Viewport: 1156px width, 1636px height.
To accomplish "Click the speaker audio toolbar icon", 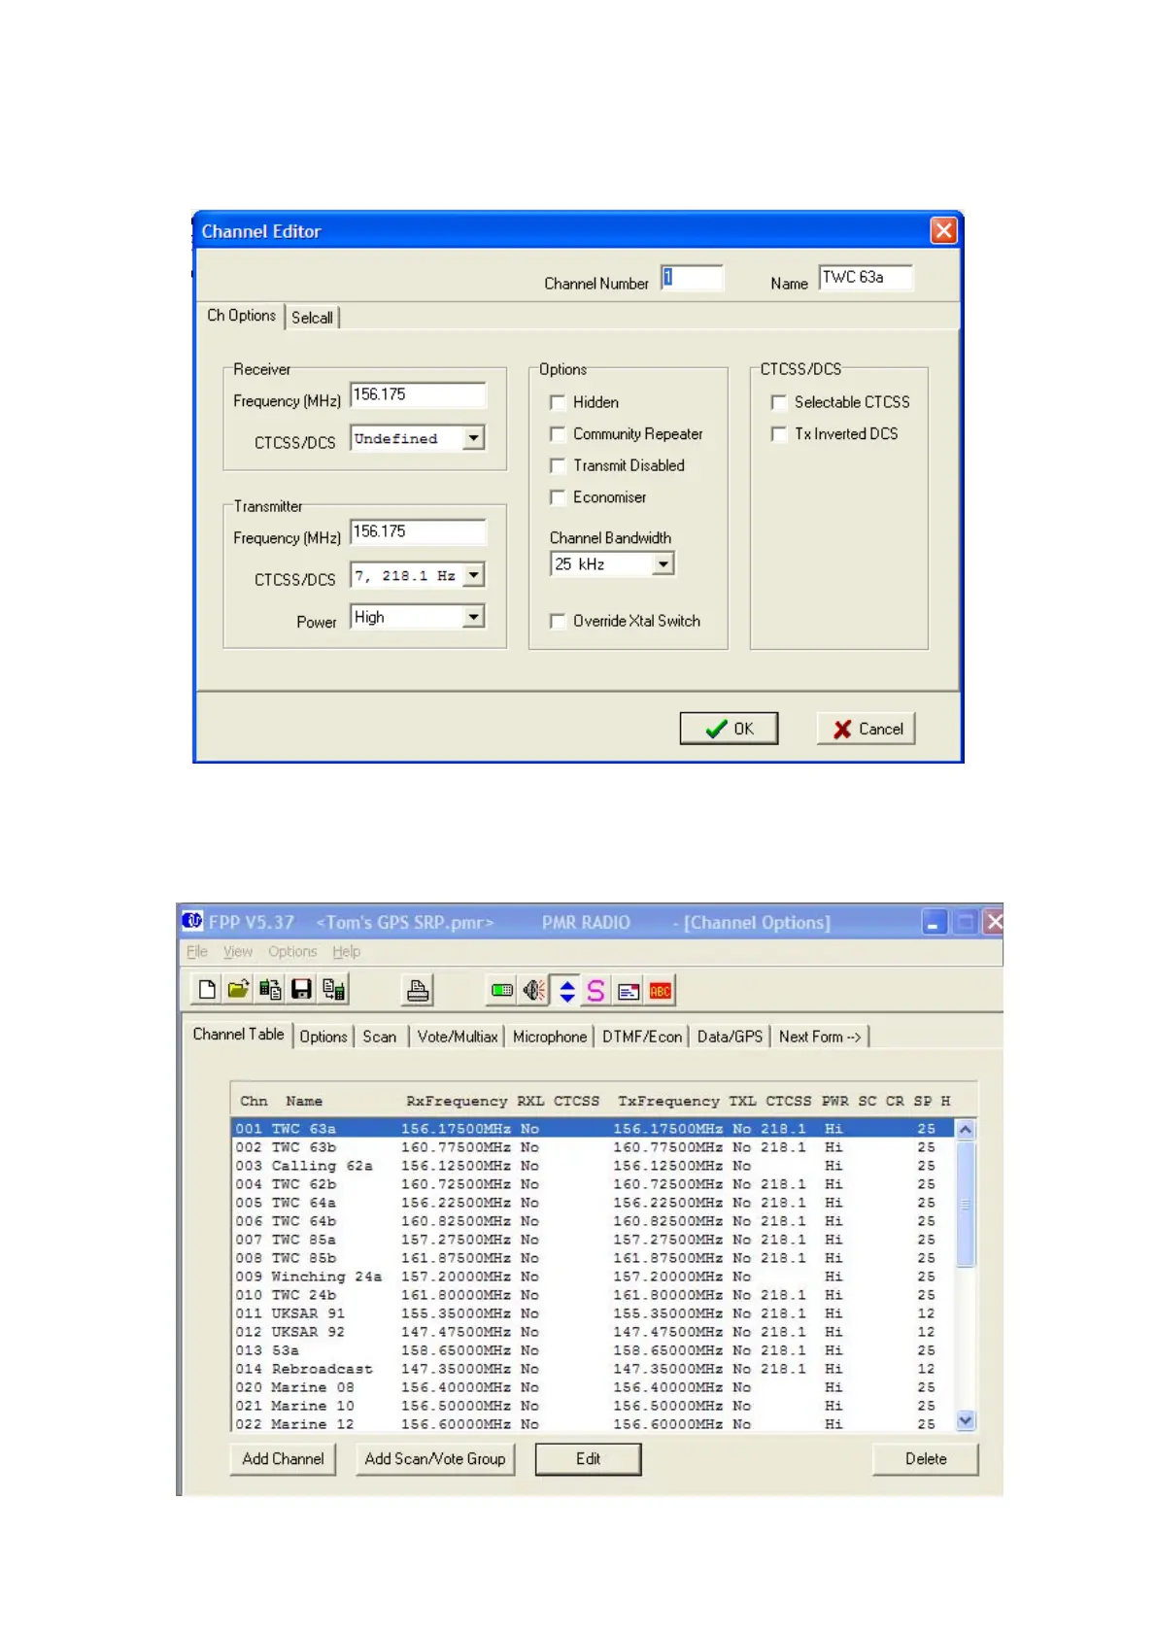I will (533, 990).
